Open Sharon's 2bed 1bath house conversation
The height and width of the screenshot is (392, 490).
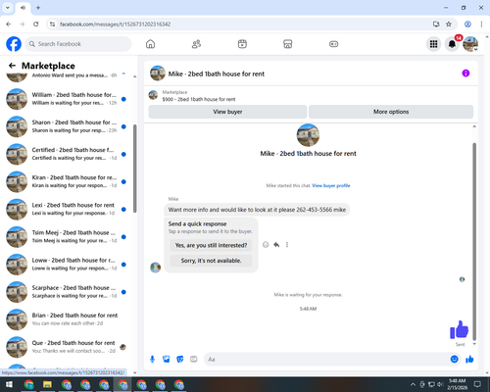pyautogui.click(x=67, y=126)
